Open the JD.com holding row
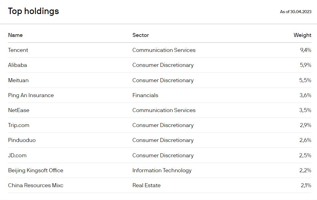Image resolution: width=317 pixels, height=200 pixels. pyautogui.click(x=17, y=155)
